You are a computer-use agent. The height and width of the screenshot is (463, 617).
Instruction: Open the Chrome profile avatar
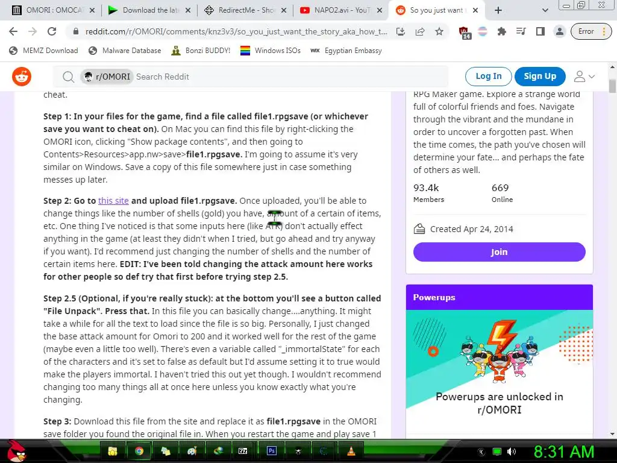tap(560, 31)
